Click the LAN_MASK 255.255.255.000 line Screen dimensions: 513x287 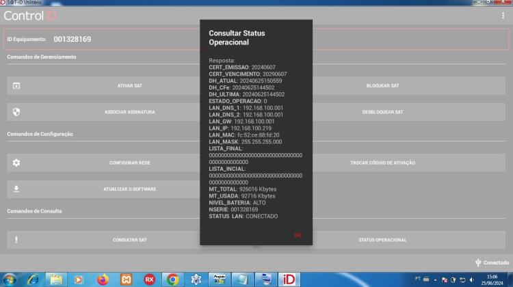pyautogui.click(x=246, y=142)
